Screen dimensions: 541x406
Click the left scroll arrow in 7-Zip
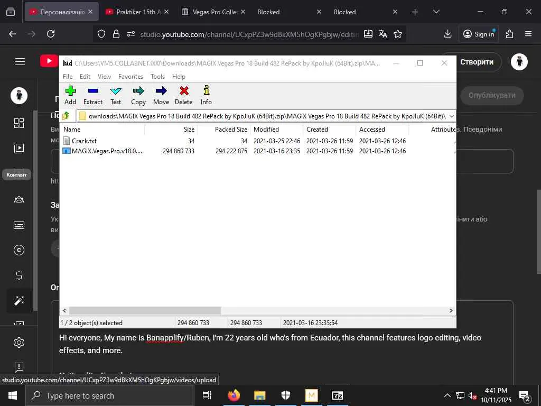tap(64, 310)
